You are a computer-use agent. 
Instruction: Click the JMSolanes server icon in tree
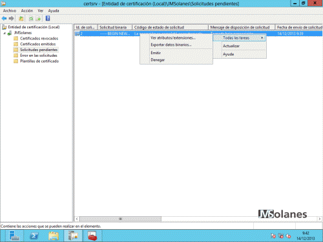coord(10,33)
